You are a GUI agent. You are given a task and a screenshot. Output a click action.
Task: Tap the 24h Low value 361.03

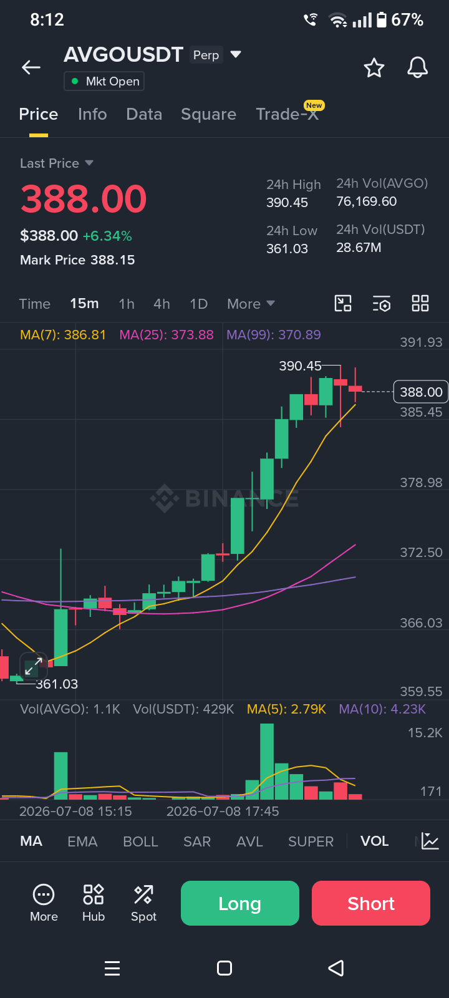[x=287, y=249]
